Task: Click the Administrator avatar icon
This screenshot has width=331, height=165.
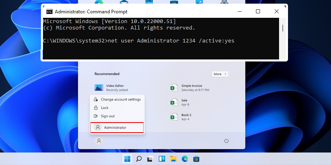Action: 98,127
